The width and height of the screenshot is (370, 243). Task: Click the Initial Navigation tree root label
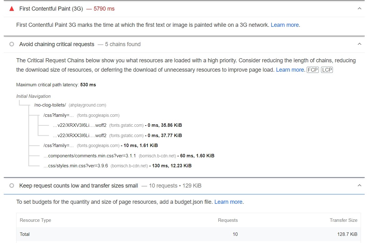[33, 96]
